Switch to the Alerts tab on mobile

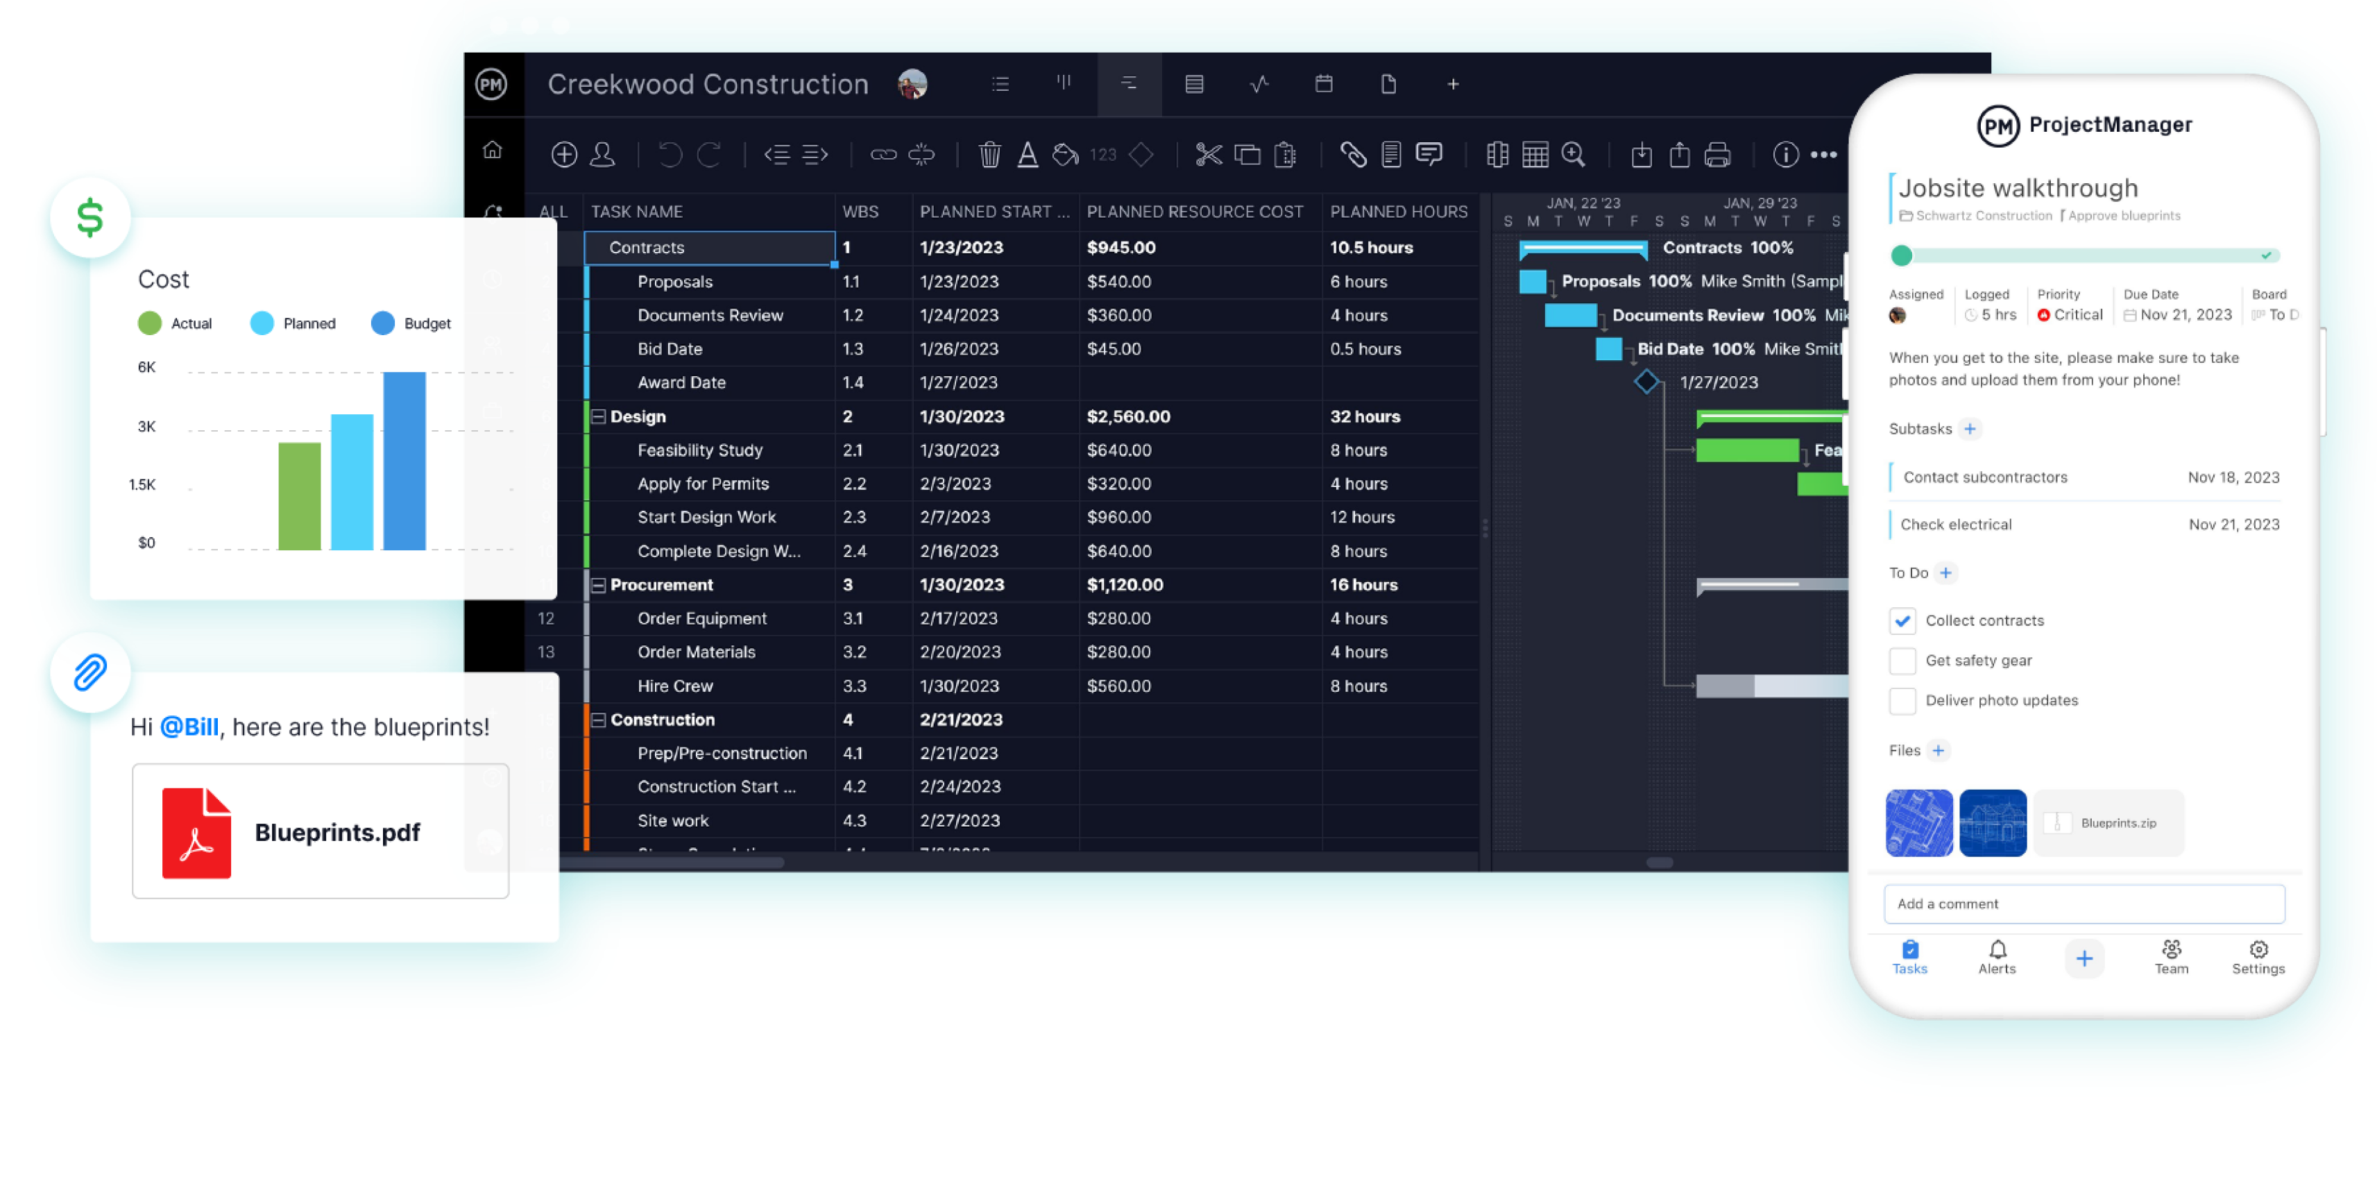point(1997,957)
